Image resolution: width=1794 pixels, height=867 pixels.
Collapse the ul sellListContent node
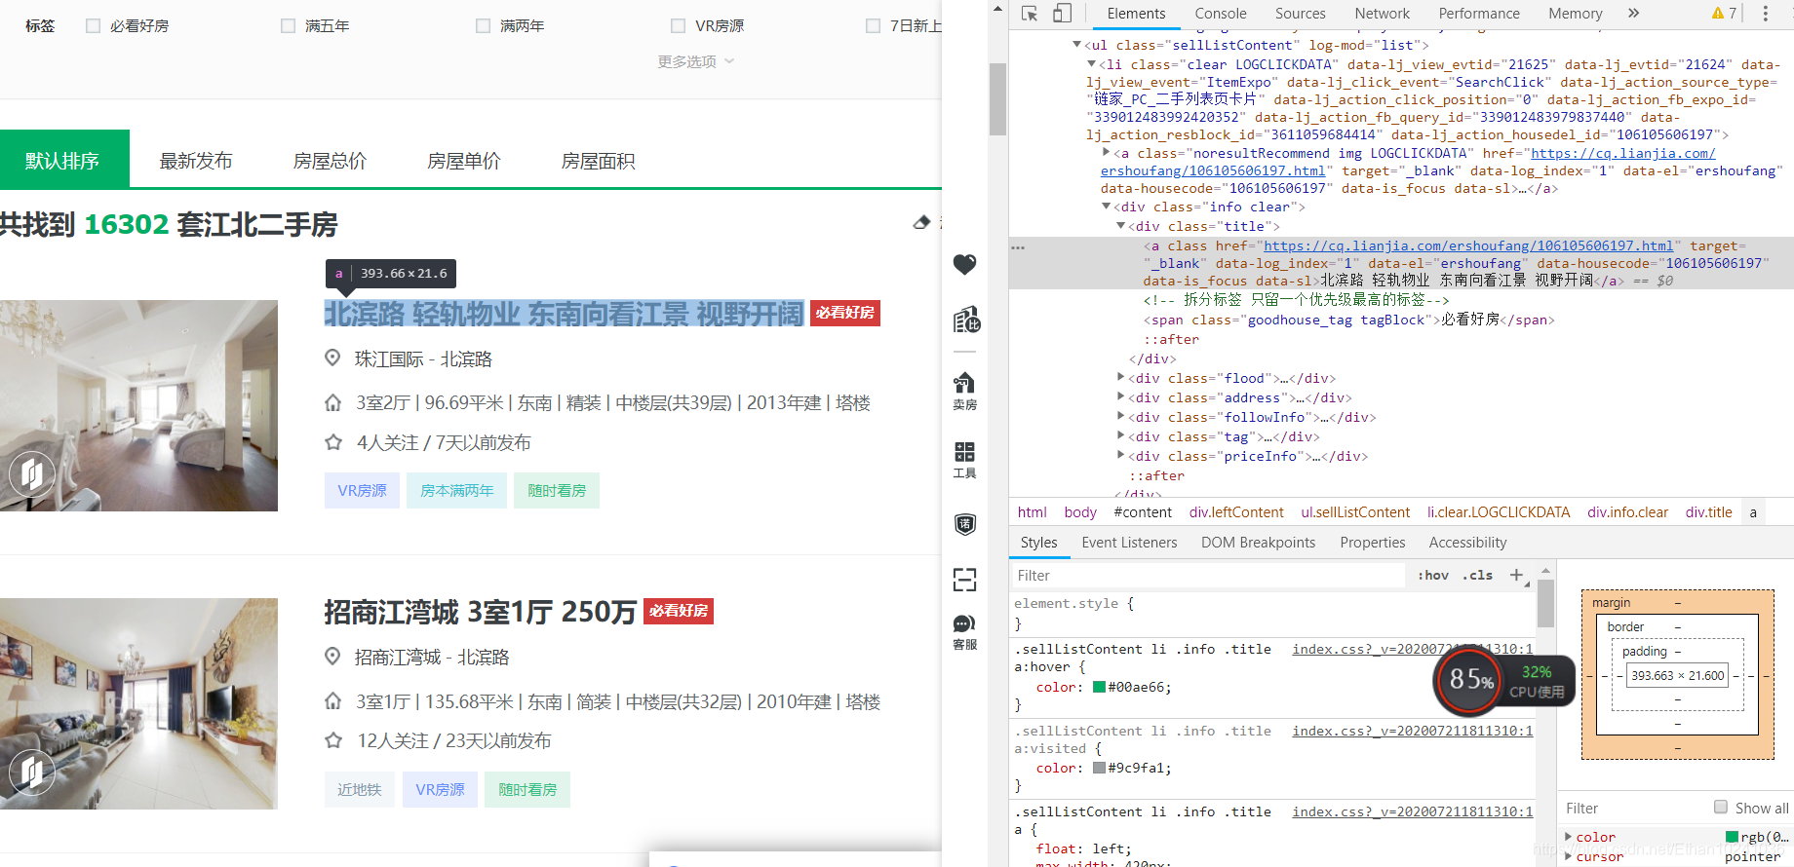coord(1076,45)
